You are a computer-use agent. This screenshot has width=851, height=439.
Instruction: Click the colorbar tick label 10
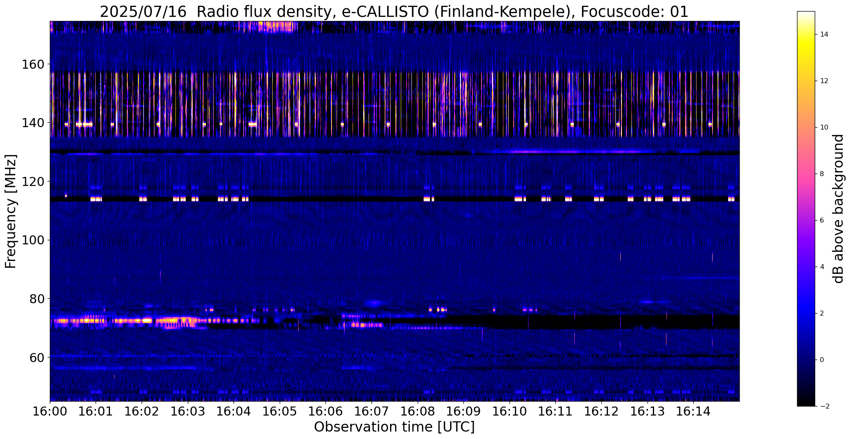[824, 128]
